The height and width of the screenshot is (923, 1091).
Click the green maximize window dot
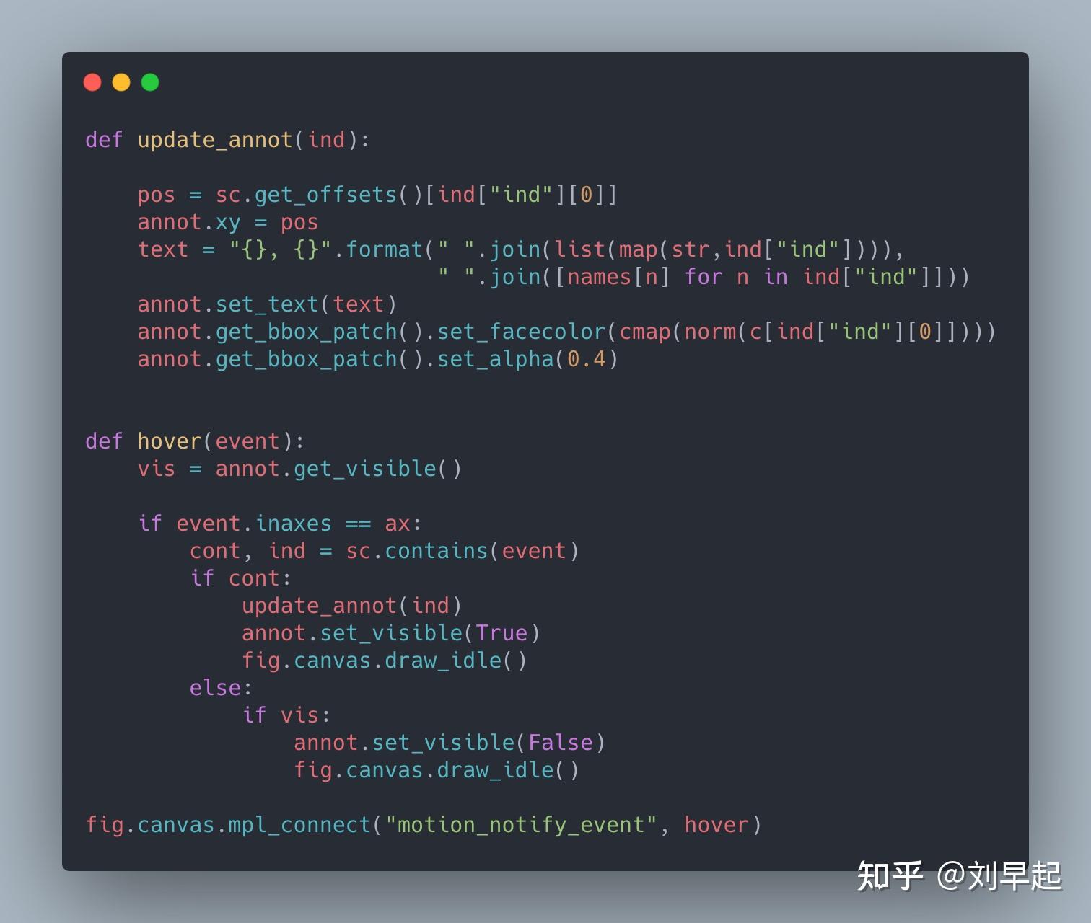tap(150, 82)
